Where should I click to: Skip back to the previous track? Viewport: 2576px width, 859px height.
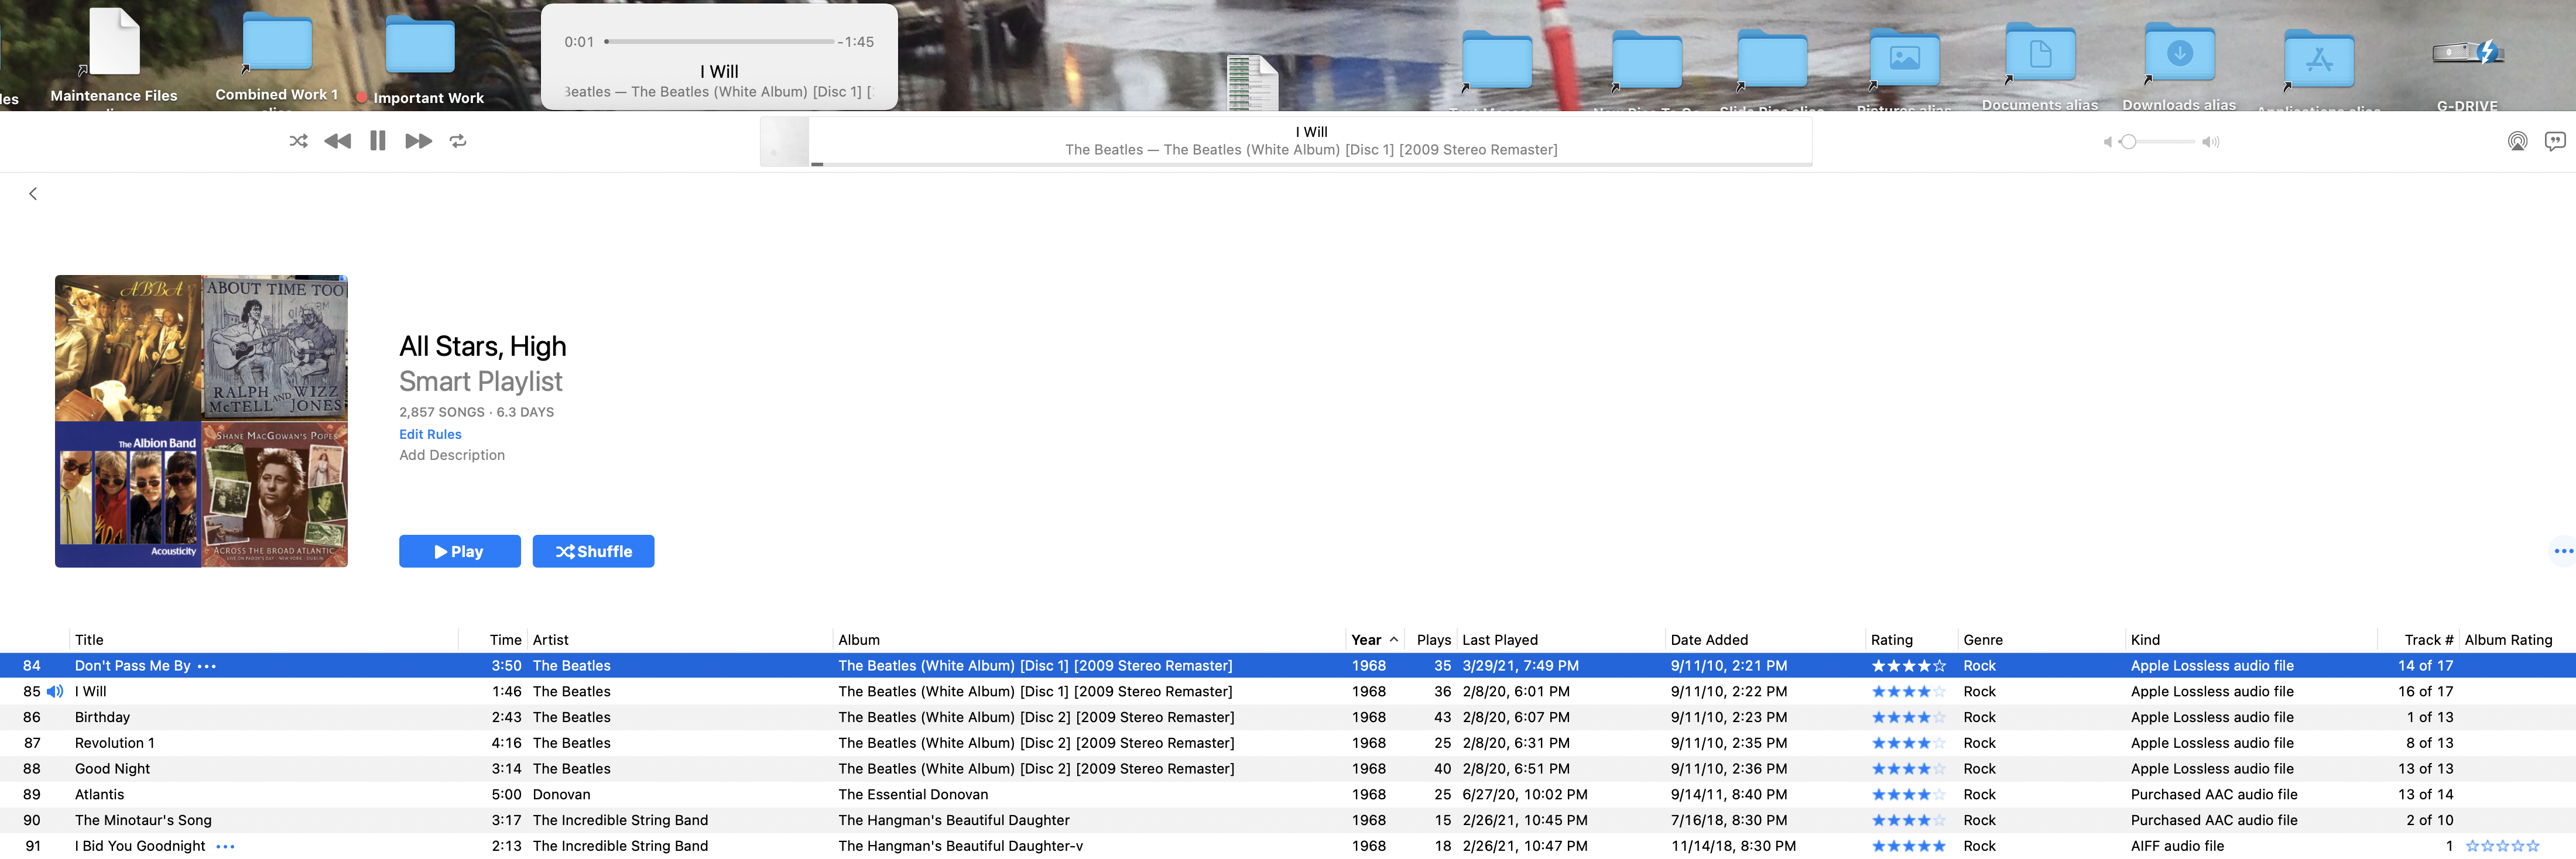[x=338, y=141]
